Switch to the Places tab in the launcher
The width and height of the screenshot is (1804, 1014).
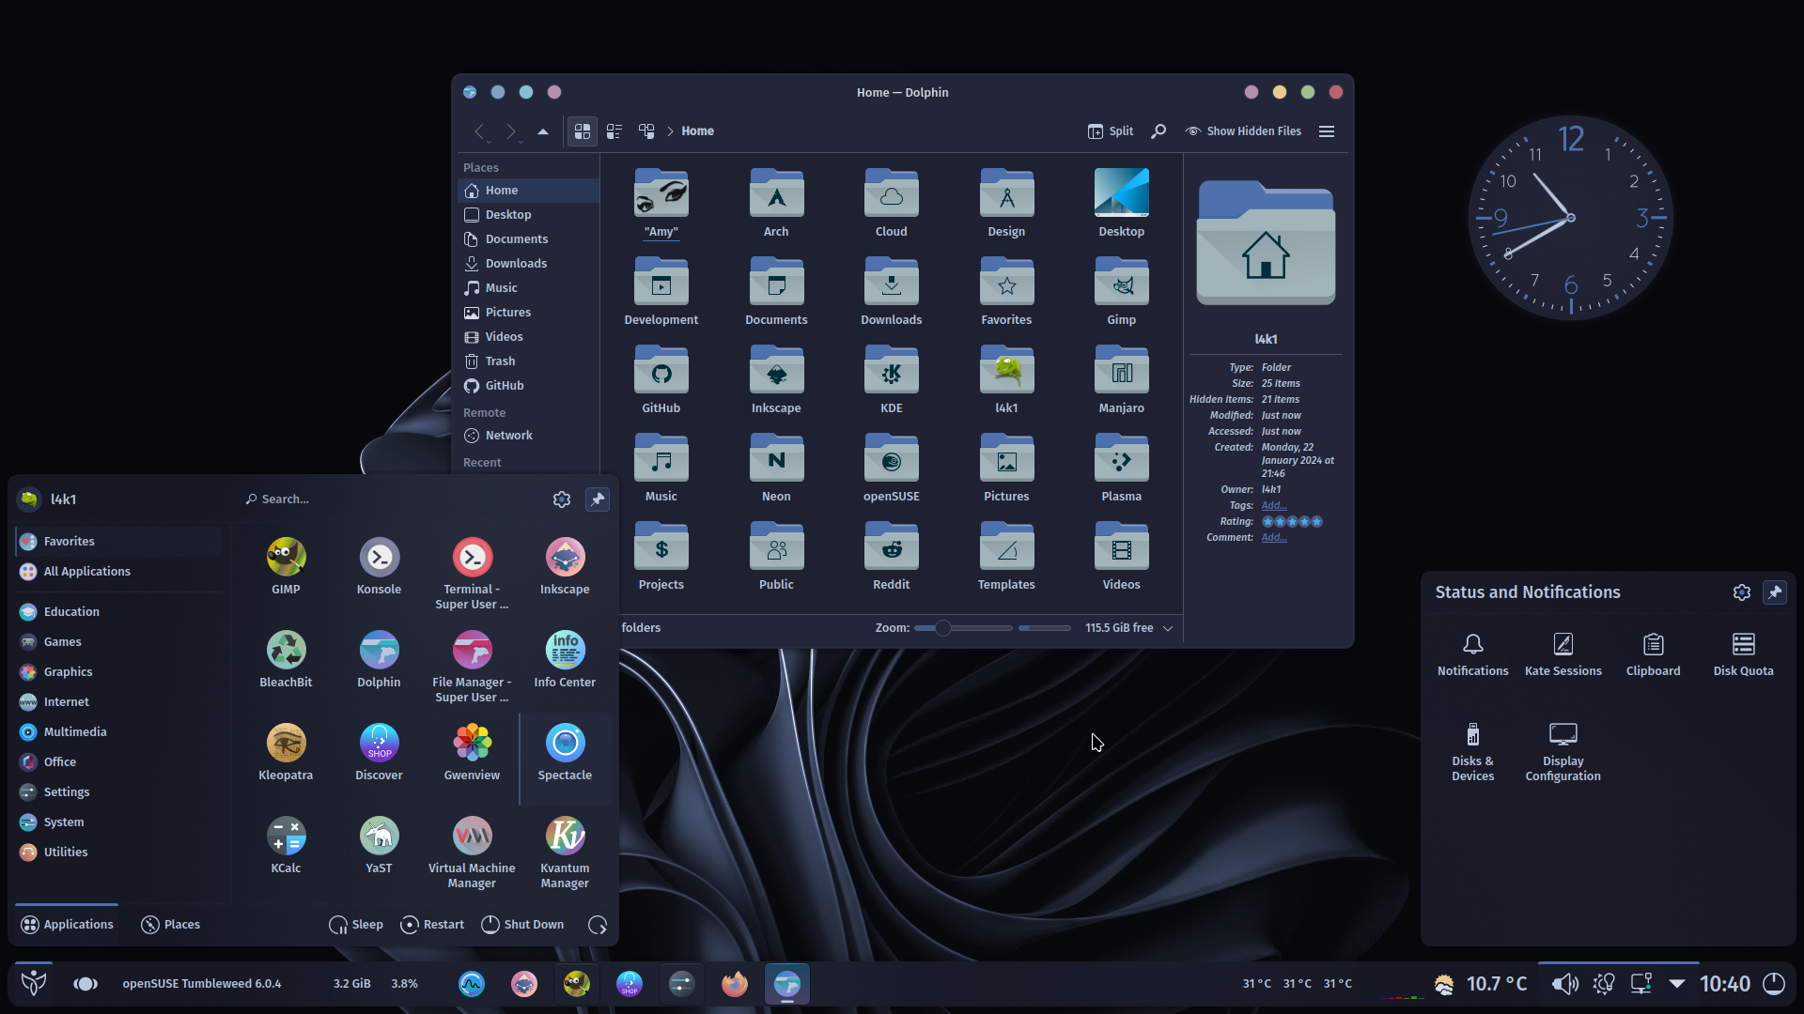point(170,925)
